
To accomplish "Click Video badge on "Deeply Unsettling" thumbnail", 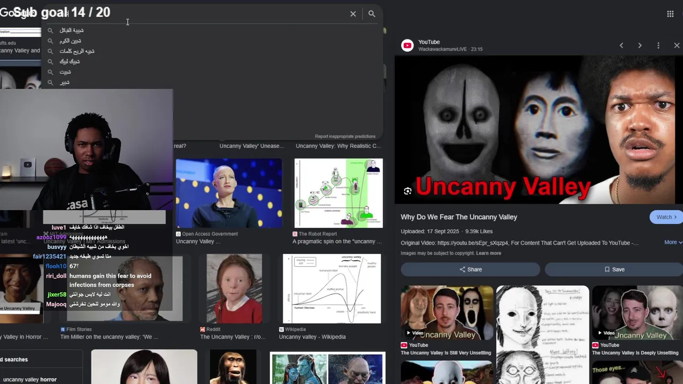I will [606, 333].
